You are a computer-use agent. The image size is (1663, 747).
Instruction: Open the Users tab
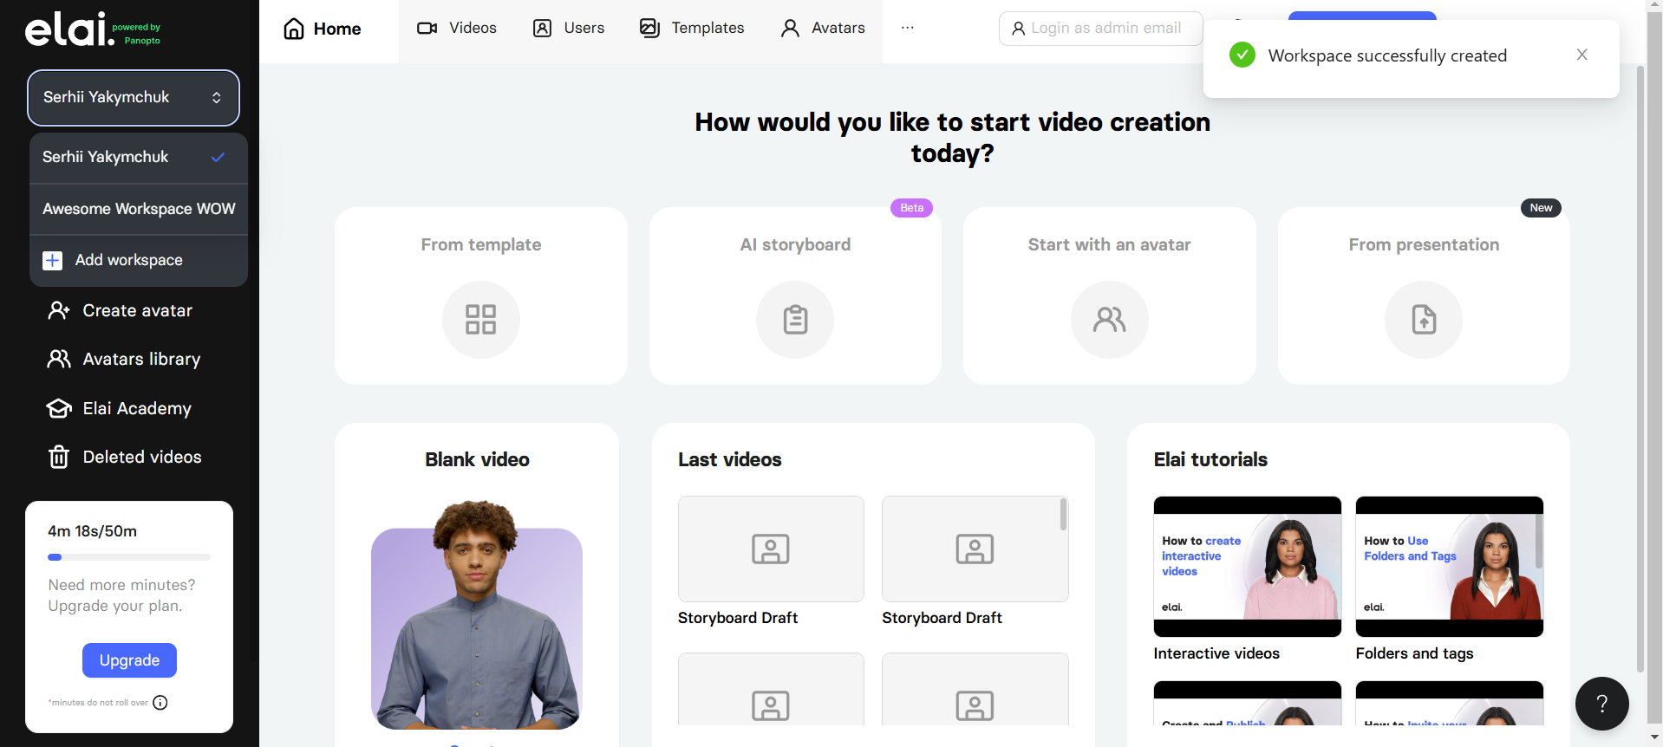pyautogui.click(x=569, y=28)
